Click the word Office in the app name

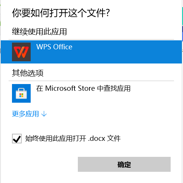pyautogui.click(x=63, y=47)
